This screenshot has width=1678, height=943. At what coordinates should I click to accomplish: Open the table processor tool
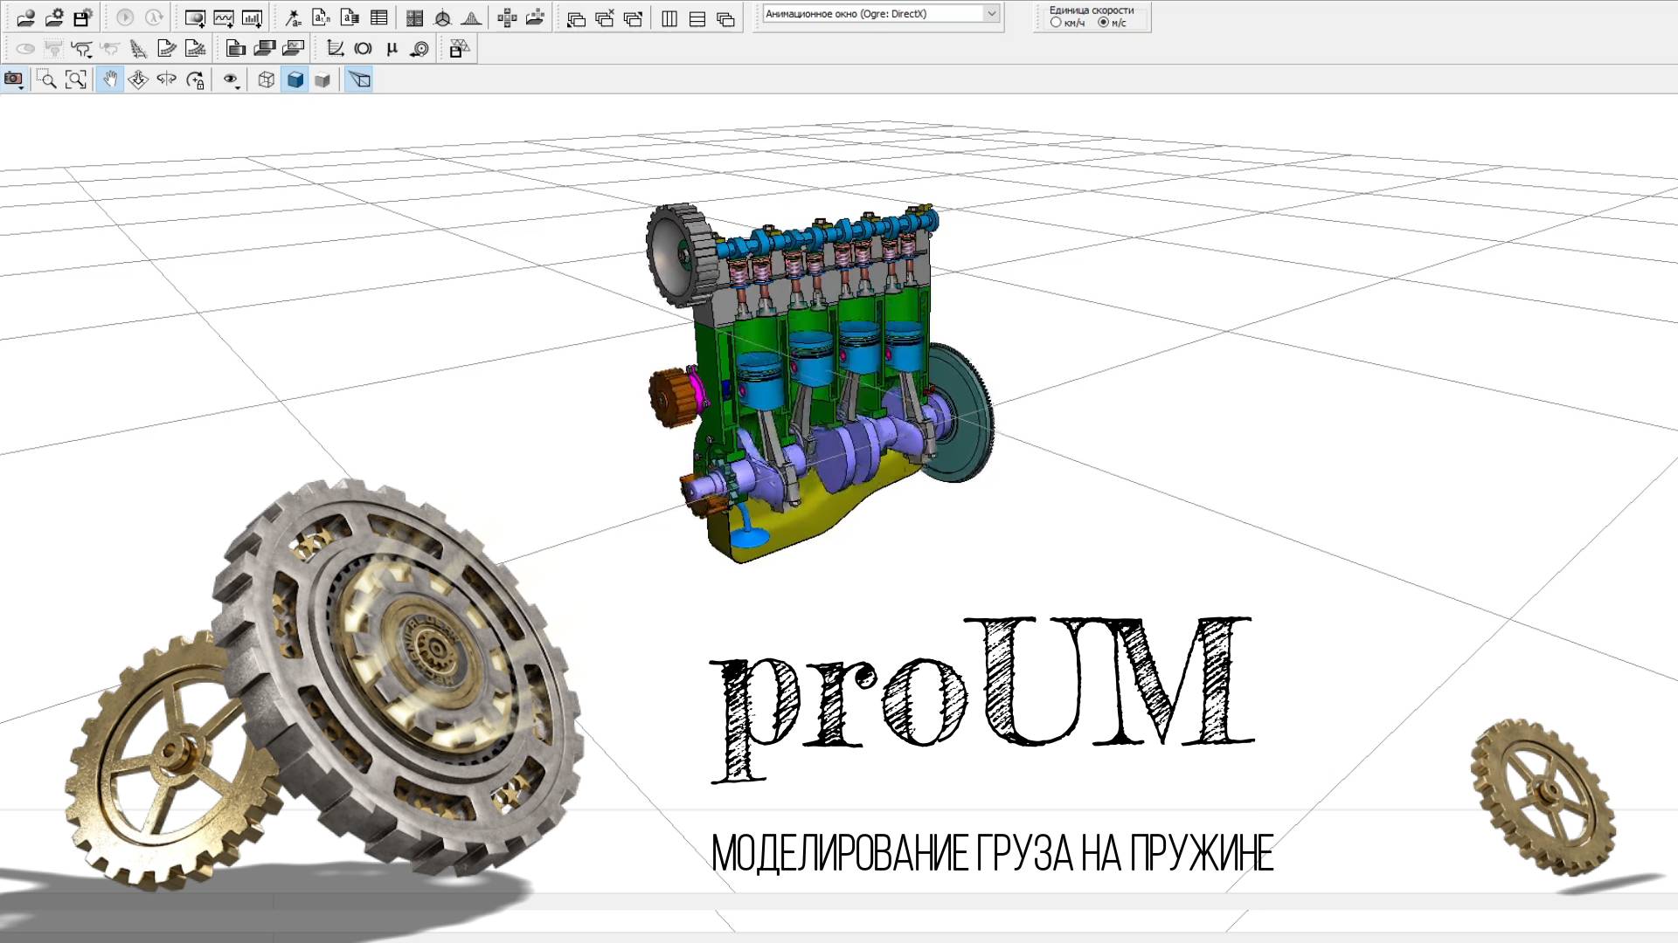[378, 16]
